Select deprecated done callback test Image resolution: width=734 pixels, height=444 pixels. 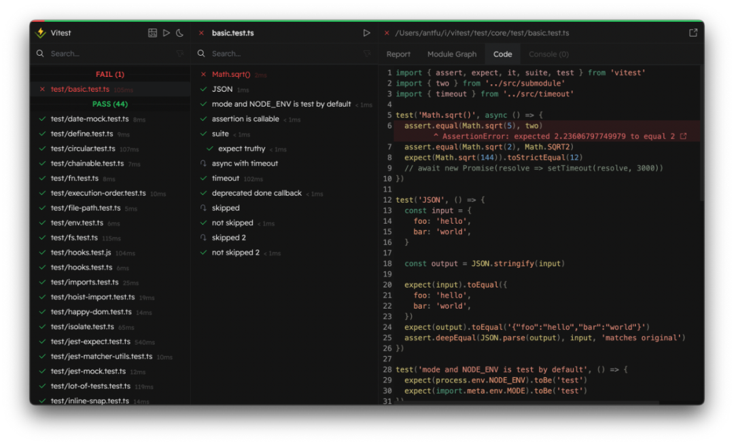pyautogui.click(x=285, y=193)
